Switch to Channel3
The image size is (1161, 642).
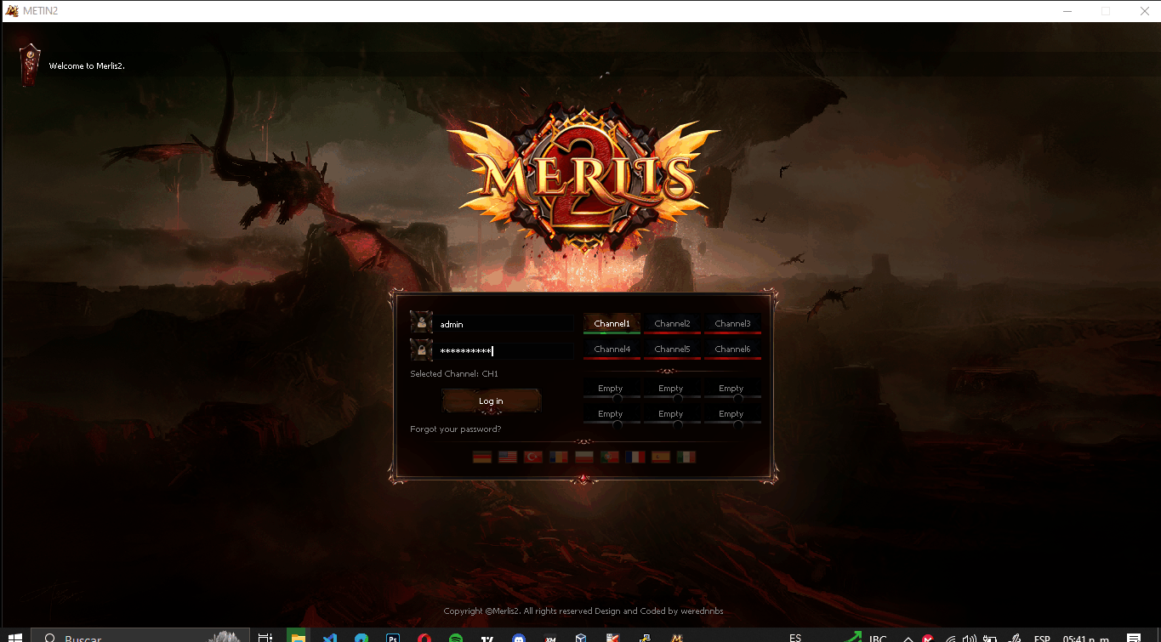pos(732,324)
